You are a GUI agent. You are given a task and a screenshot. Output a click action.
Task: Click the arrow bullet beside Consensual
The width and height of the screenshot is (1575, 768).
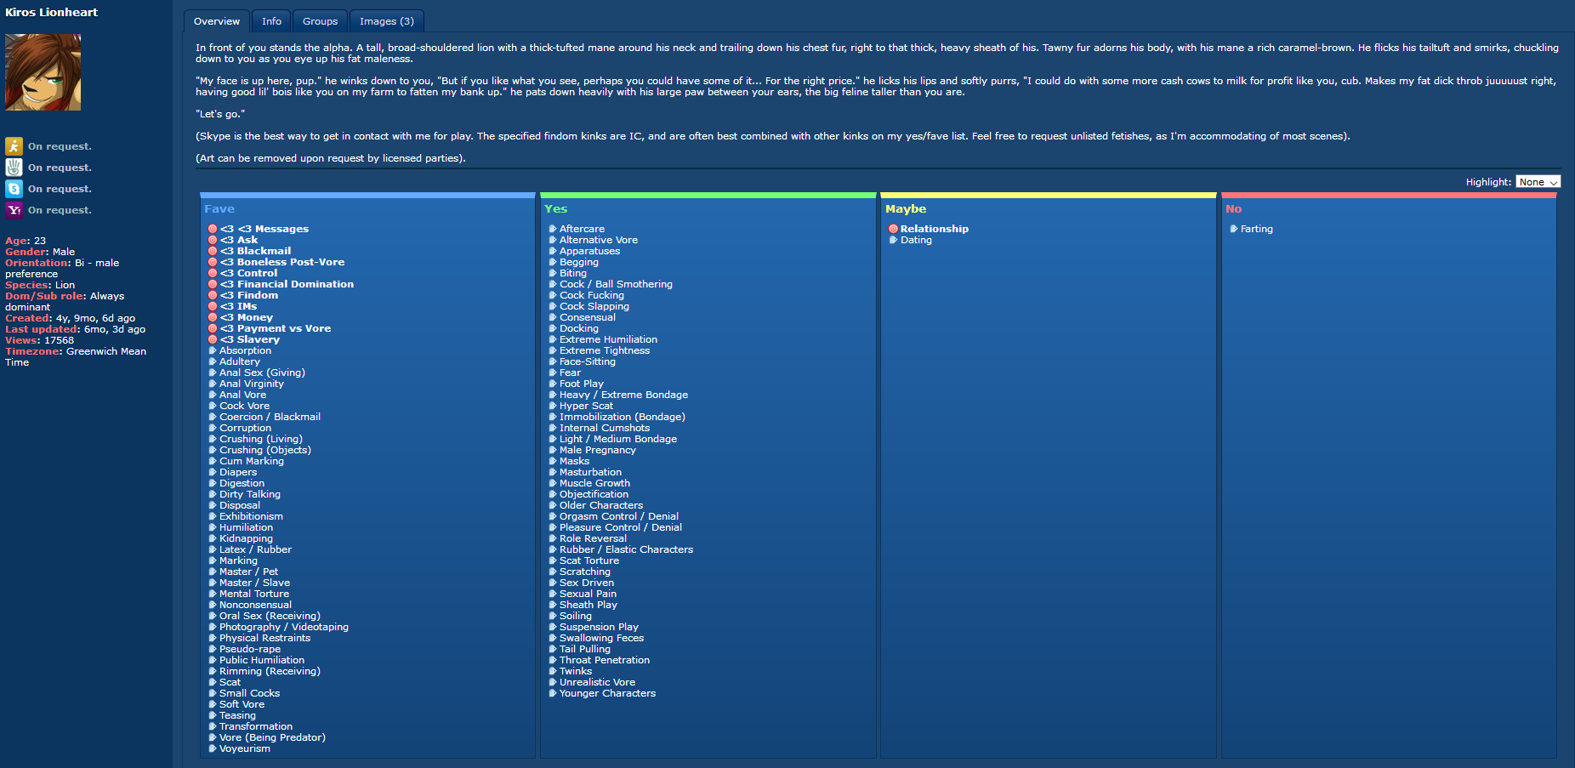pos(553,317)
